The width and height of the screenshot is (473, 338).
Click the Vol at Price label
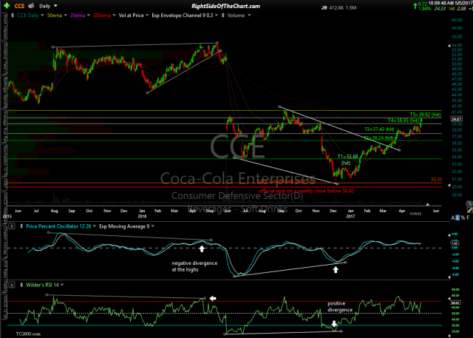pyautogui.click(x=132, y=16)
